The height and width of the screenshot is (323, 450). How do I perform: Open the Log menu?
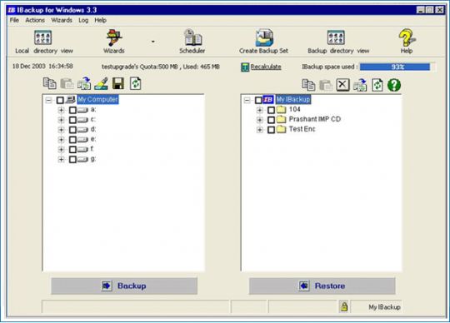coord(83,20)
